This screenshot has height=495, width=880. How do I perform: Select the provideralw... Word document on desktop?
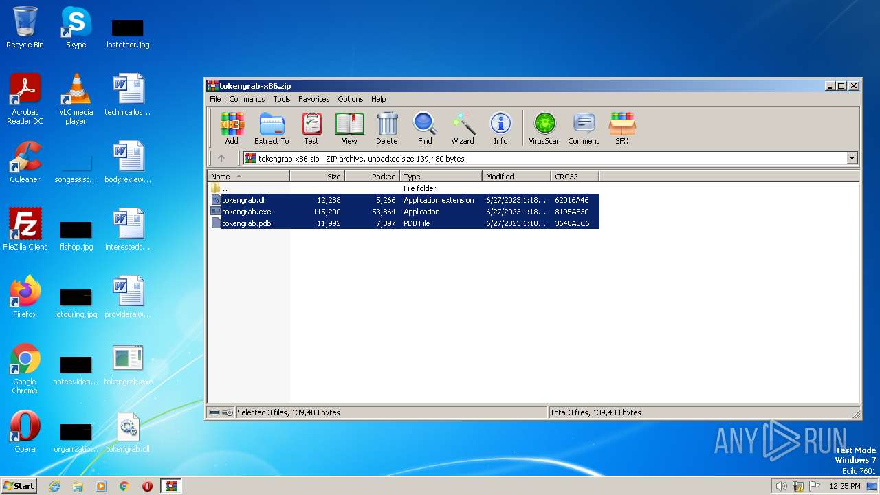click(x=128, y=297)
